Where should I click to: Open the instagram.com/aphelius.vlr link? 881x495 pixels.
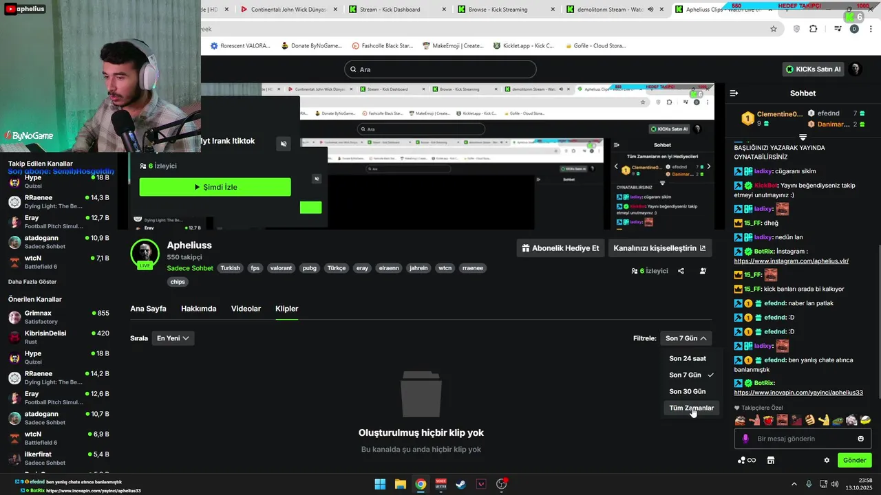(791, 261)
